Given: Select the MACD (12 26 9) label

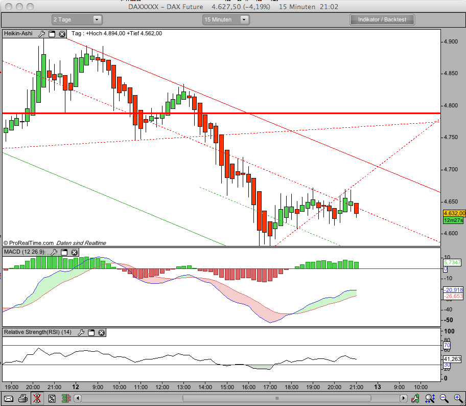Looking at the screenshot, I should [24, 252].
